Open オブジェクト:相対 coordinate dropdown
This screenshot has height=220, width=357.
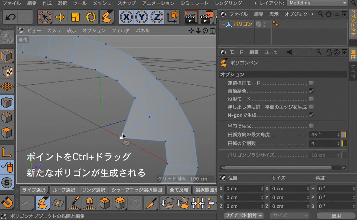pos(244,215)
